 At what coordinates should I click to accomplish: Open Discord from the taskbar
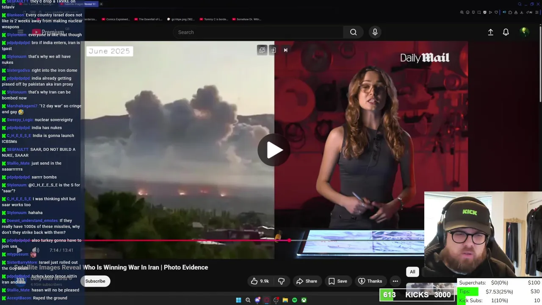[257, 300]
